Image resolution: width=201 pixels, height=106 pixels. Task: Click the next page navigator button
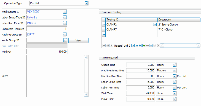pyautogui.click(x=137, y=46)
